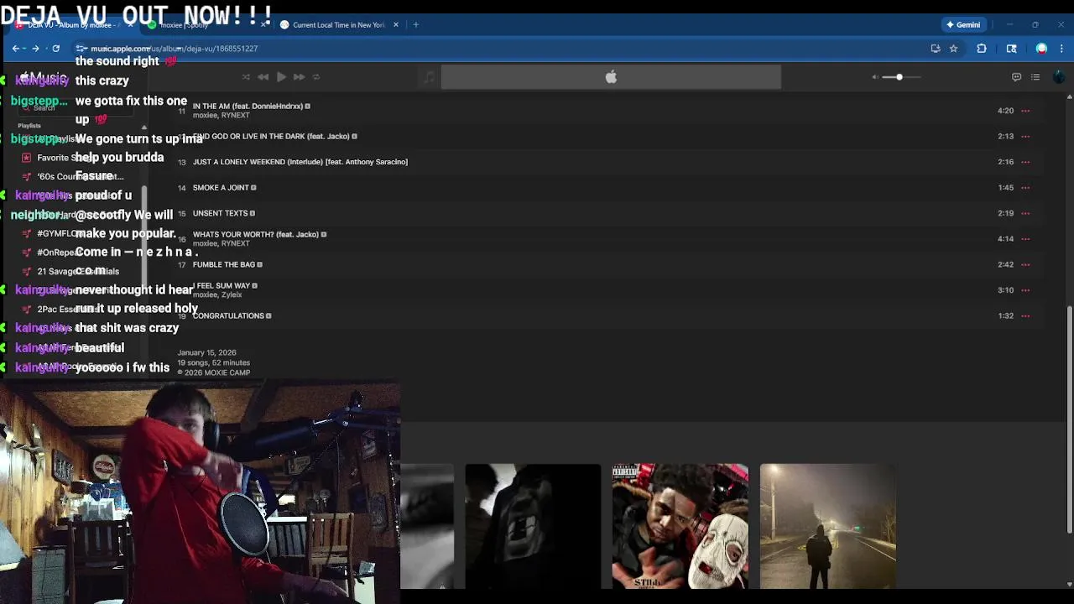Open the lyrics panel icon
The width and height of the screenshot is (1074, 604).
[x=1016, y=77]
